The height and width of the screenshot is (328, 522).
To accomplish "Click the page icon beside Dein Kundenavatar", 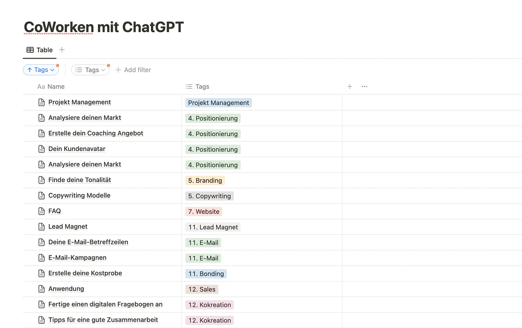I will [42, 149].
